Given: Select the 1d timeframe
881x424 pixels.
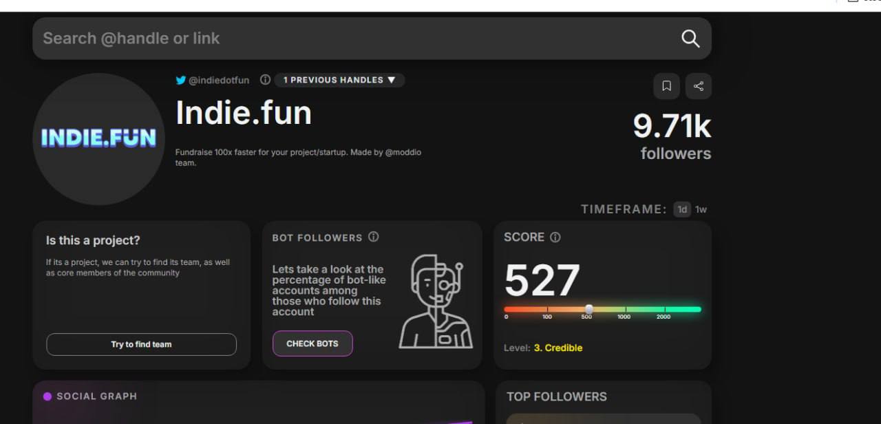Looking at the screenshot, I should [682, 209].
